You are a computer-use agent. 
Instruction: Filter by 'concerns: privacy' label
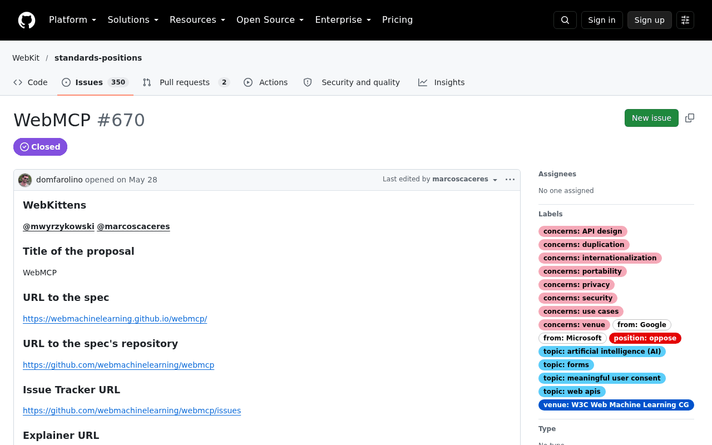(x=576, y=285)
